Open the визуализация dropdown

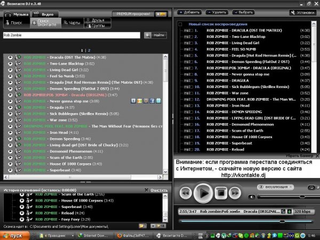pos(275,187)
